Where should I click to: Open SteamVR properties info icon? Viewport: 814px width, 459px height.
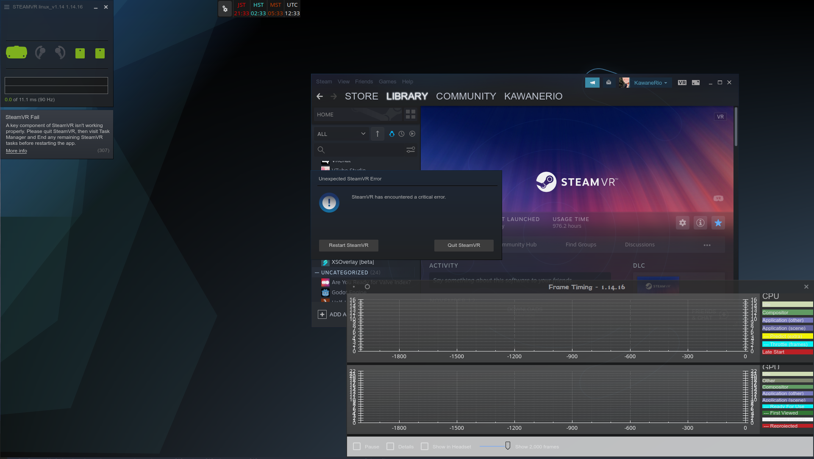(700, 223)
